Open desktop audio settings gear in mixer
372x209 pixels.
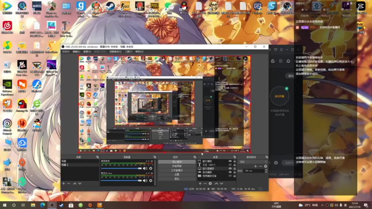coord(151,168)
